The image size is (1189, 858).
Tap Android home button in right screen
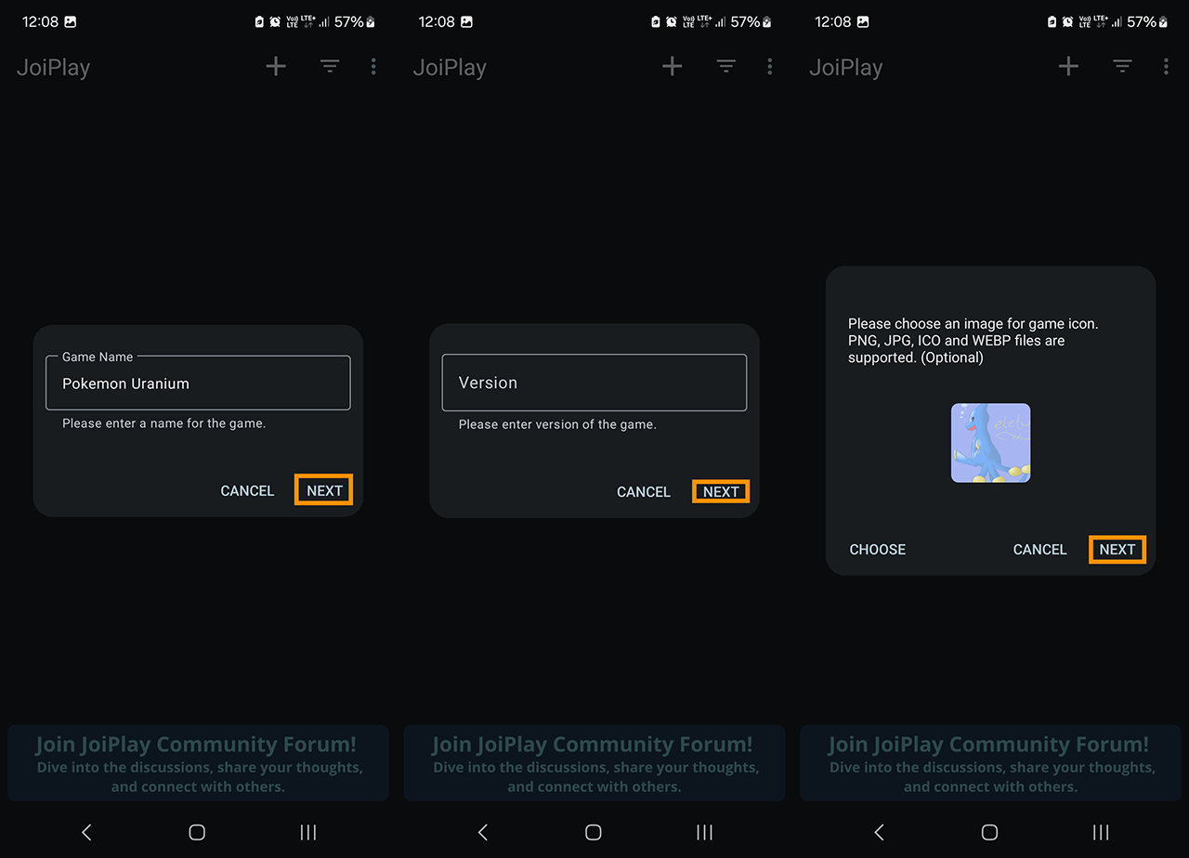tap(989, 832)
